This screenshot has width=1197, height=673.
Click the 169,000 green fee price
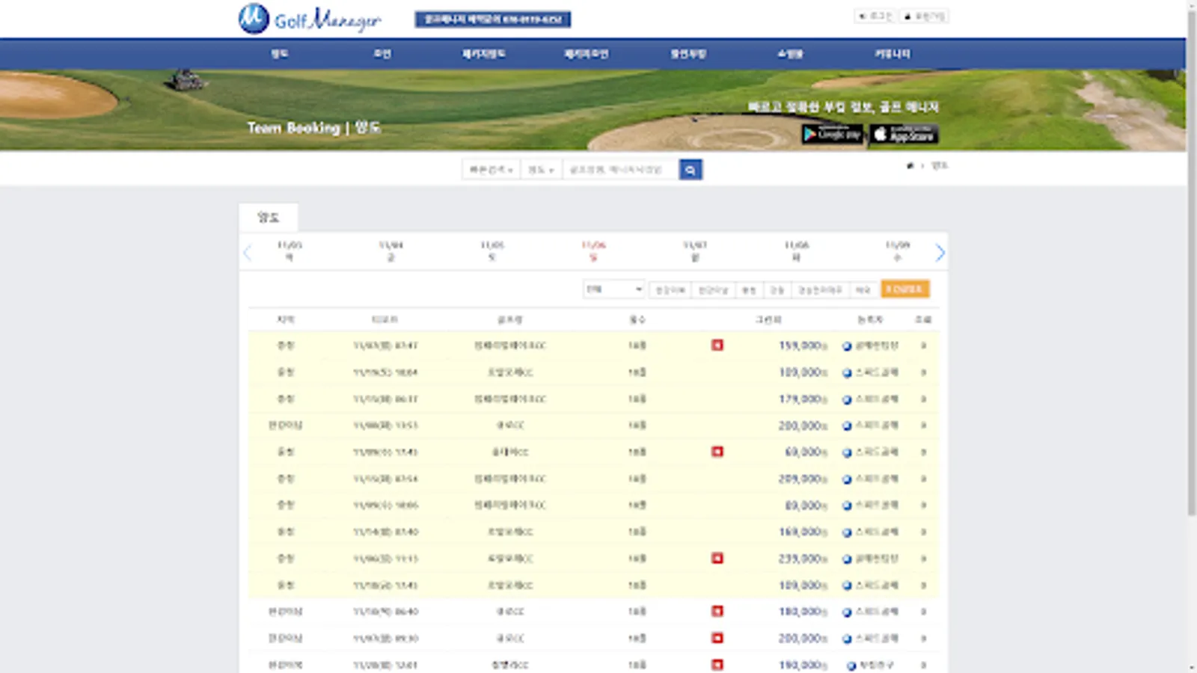click(803, 532)
